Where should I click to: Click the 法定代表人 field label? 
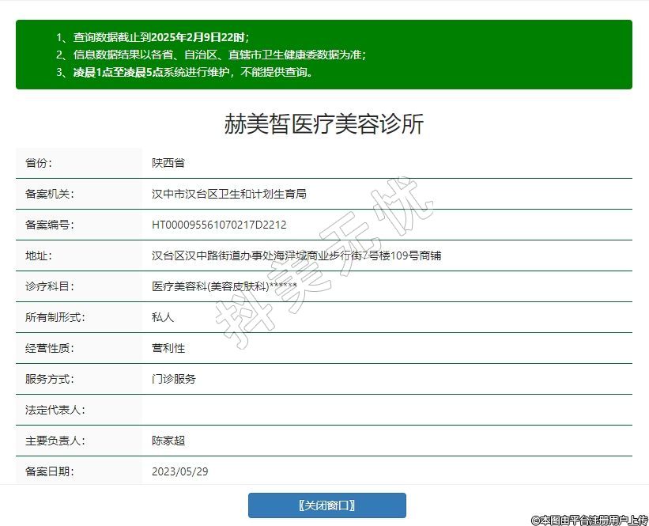pyautogui.click(x=55, y=410)
